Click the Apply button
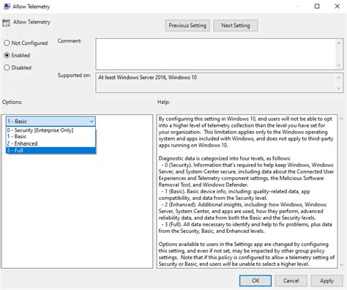Viewport: 347px width, 290px height. [x=327, y=280]
